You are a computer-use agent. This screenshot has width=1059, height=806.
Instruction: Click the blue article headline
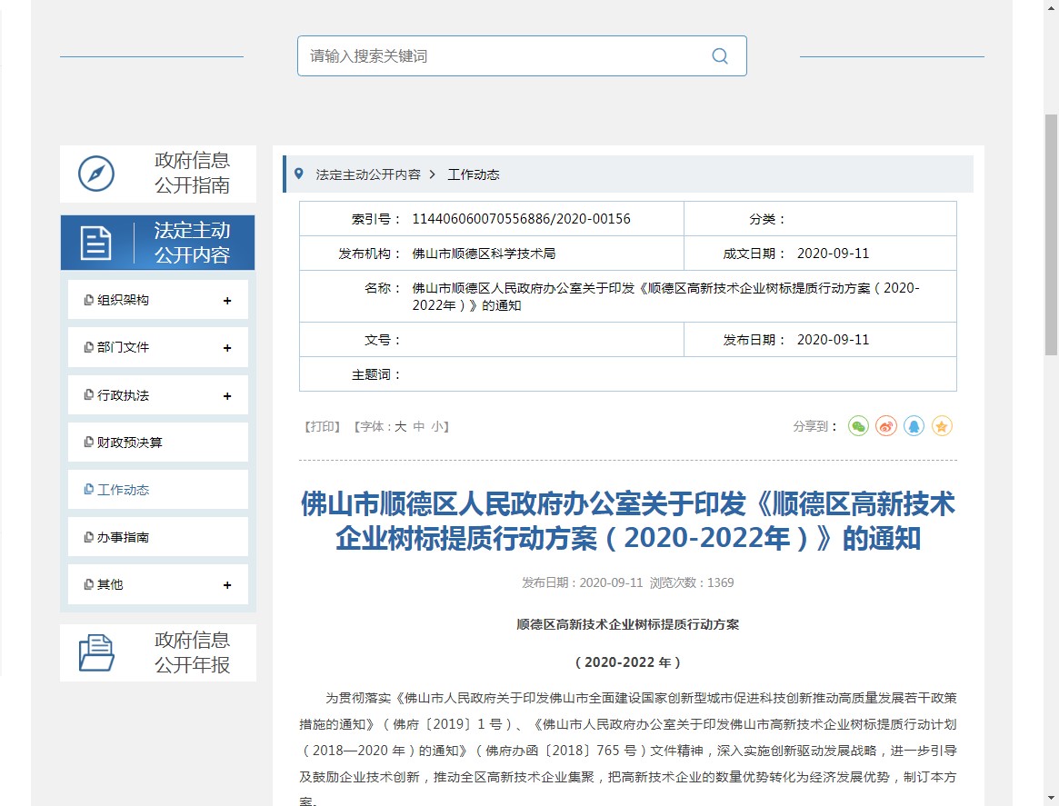628,522
